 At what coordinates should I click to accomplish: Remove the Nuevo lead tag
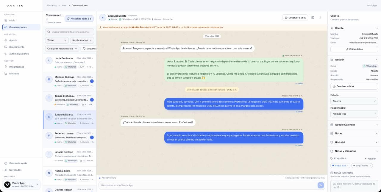click(x=348, y=166)
